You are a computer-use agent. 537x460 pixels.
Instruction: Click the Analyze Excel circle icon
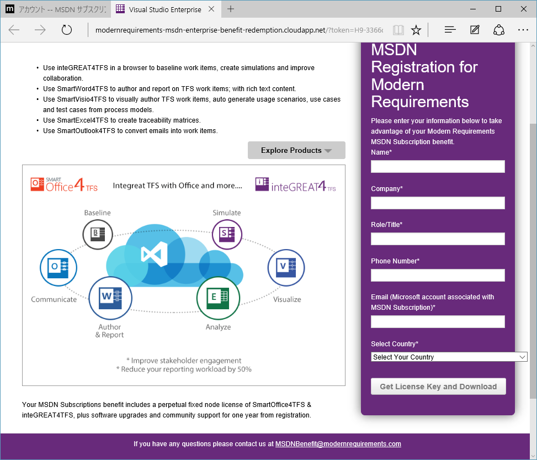[x=218, y=298]
